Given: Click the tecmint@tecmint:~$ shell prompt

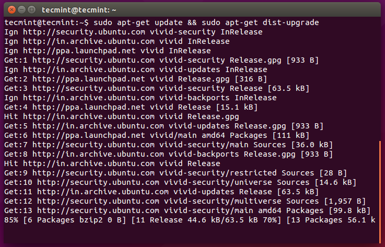Looking at the screenshot, I should tap(47, 23).
